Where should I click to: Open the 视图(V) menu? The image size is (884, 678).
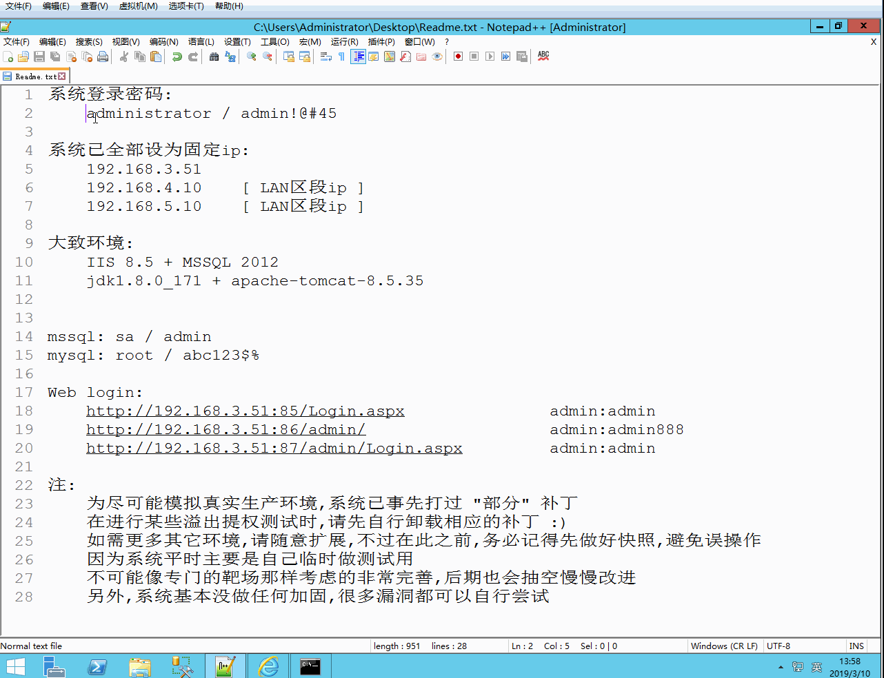pyautogui.click(x=126, y=42)
